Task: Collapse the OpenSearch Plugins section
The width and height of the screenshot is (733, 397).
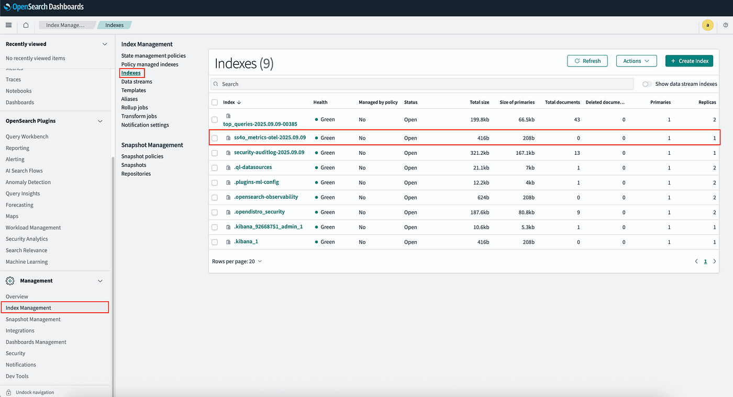Action: point(101,121)
